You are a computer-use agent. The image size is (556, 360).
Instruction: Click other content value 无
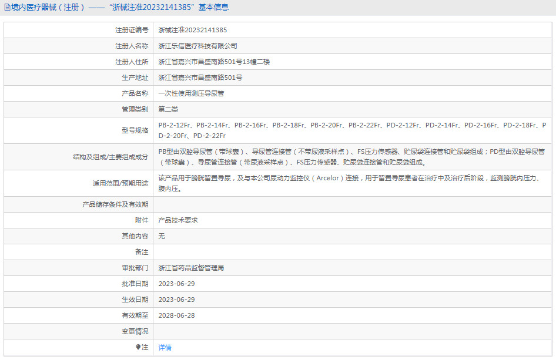click(x=162, y=236)
